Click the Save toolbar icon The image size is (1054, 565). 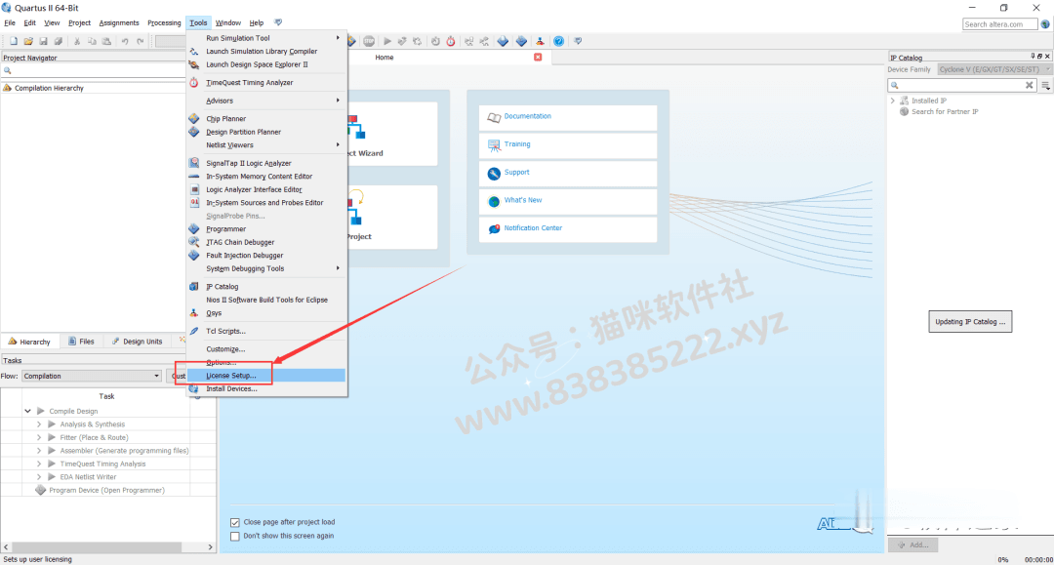43,41
